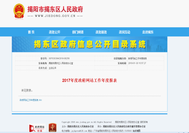
Task: Click the publish time 2018-01-30 value
Action: 137,63
